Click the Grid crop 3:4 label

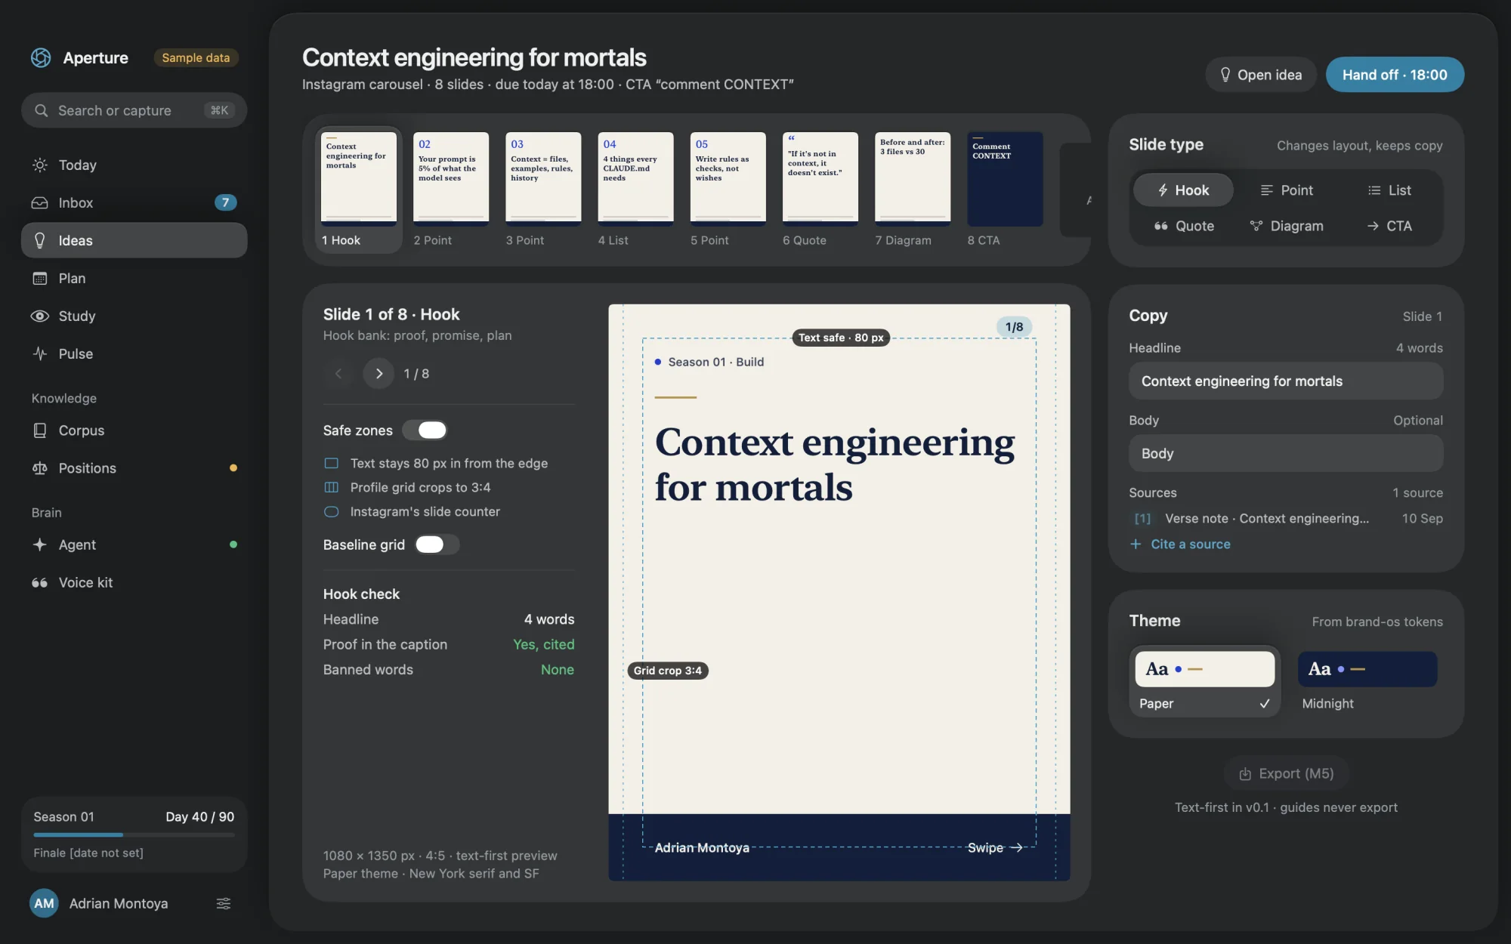point(668,671)
